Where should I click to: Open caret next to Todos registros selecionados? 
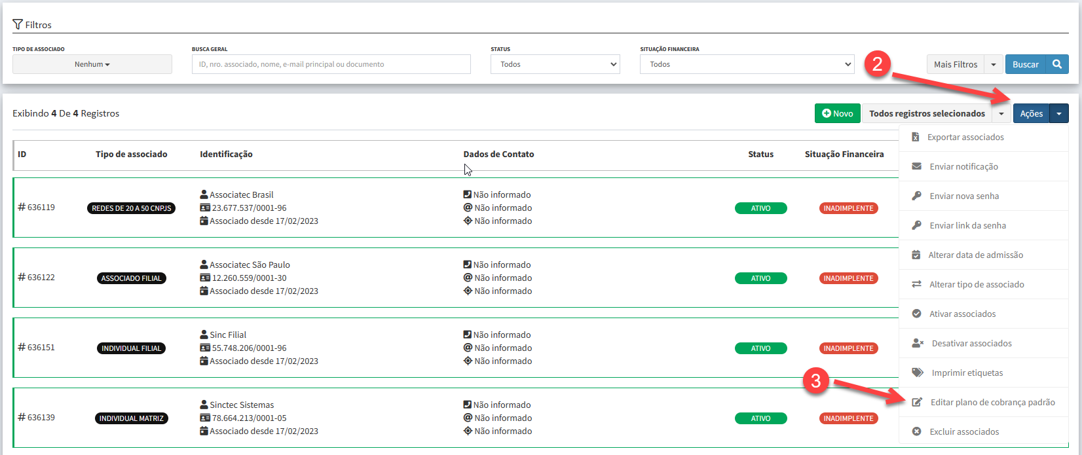click(1001, 113)
